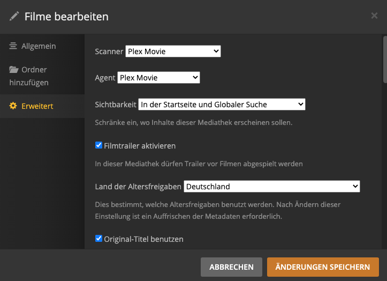Click the vertical scrollbar of settings panel
The width and height of the screenshot is (387, 281).
(x=384, y=59)
